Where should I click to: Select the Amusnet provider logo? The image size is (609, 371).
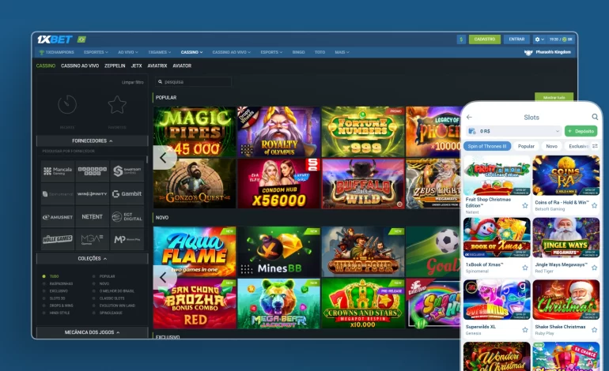pyautogui.click(x=58, y=217)
